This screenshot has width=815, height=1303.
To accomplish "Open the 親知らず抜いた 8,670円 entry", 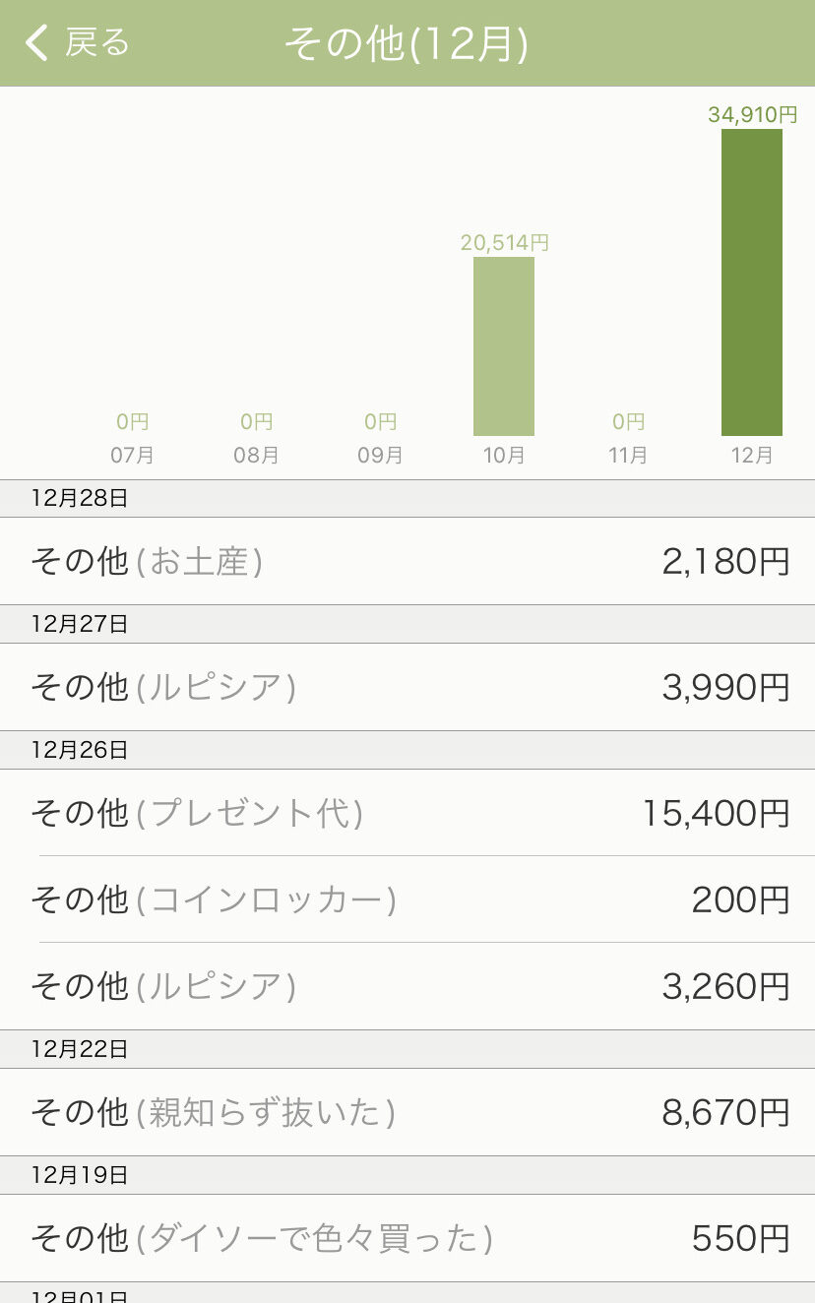I will tap(407, 1112).
